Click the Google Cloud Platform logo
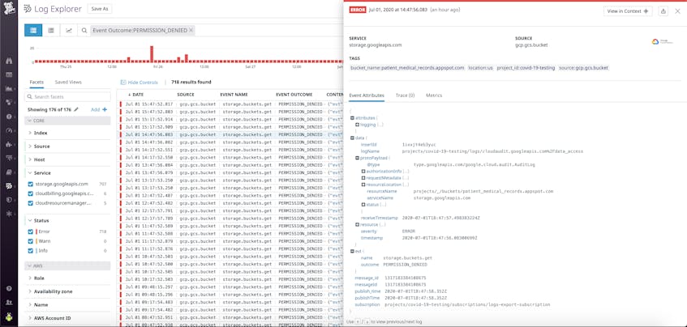The width and height of the screenshot is (687, 327). pos(662,42)
